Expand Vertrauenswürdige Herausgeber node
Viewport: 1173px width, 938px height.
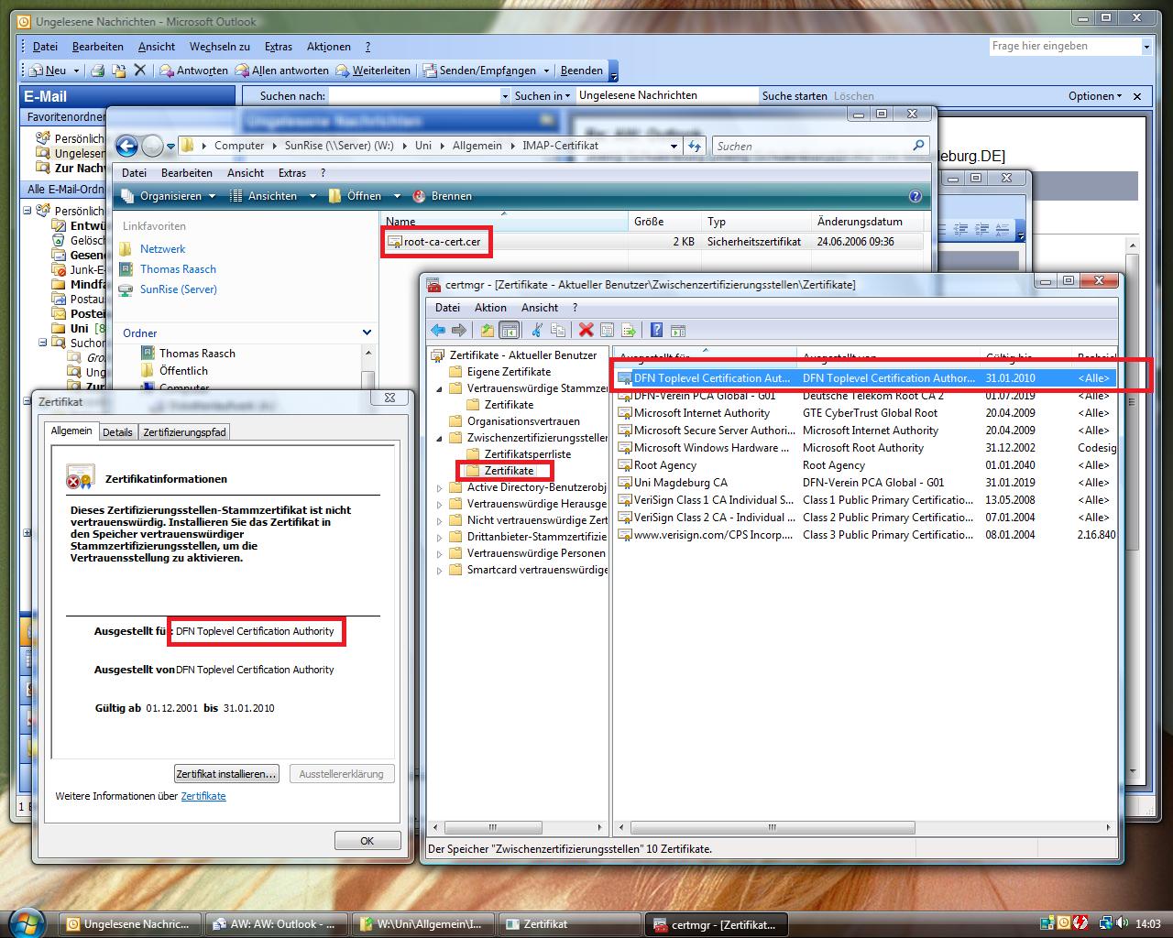(x=439, y=504)
